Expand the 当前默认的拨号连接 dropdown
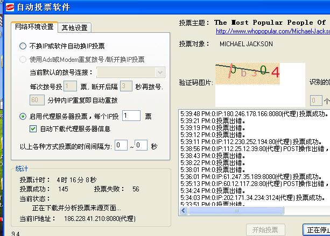This screenshot has width=330, height=236. tap(160, 73)
